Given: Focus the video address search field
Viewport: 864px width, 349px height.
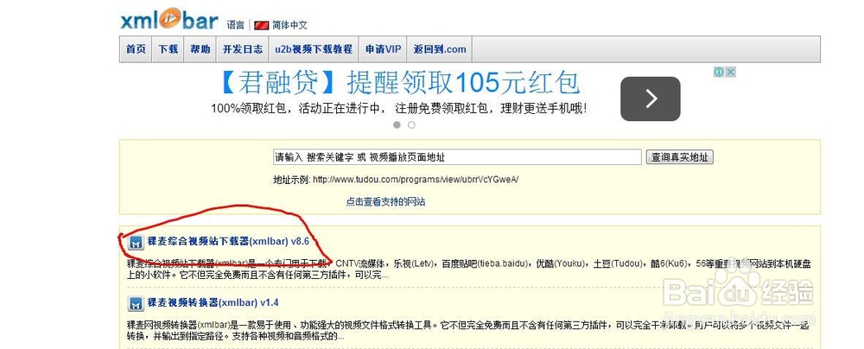Looking at the screenshot, I should 457,157.
